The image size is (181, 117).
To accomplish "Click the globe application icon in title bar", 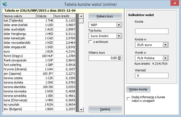I will pos(5,4).
